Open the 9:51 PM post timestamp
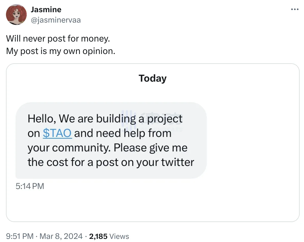The height and width of the screenshot is (242, 304). point(20,236)
